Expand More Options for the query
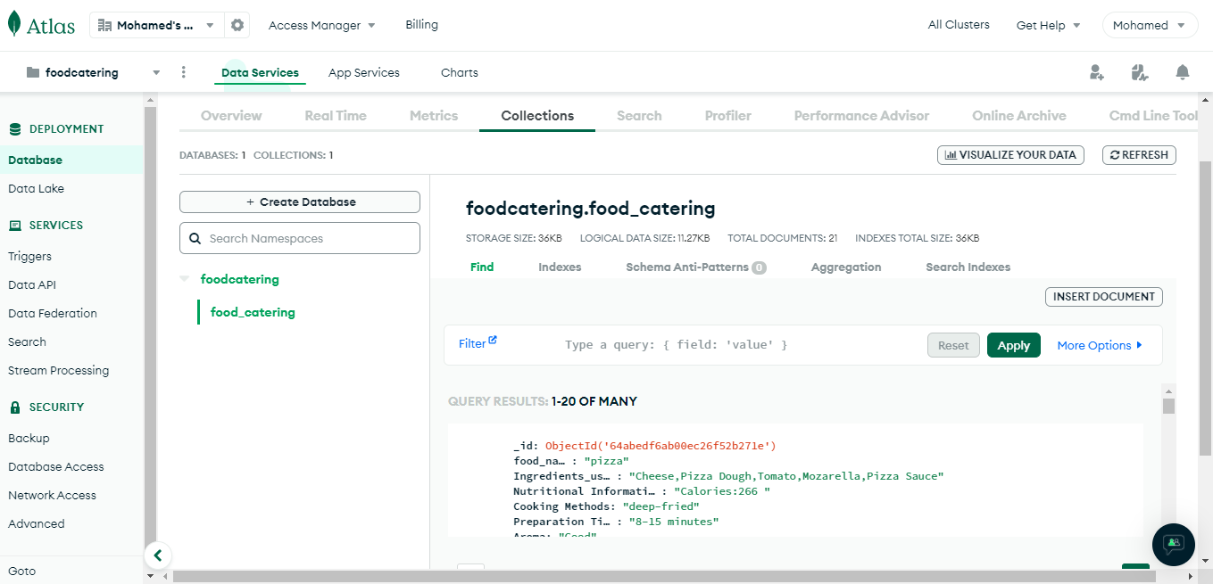1213x584 pixels. click(x=1100, y=345)
